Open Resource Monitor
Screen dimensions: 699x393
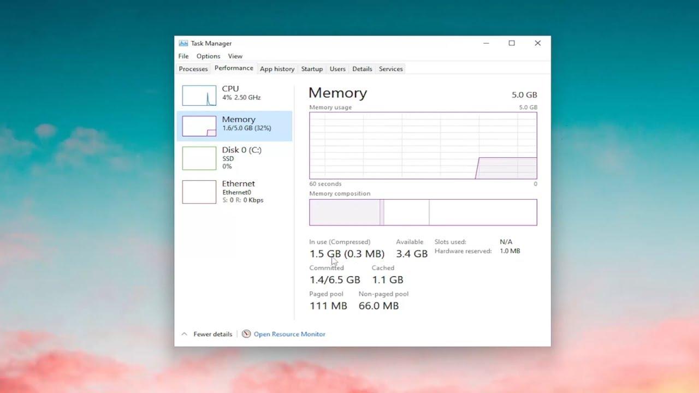click(x=289, y=334)
